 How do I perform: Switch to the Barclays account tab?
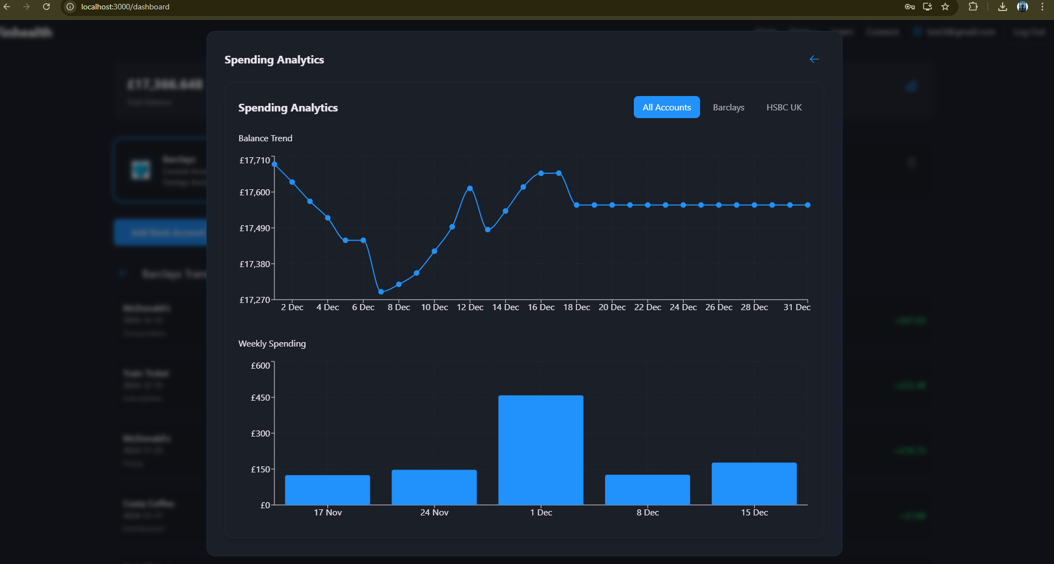click(x=728, y=107)
